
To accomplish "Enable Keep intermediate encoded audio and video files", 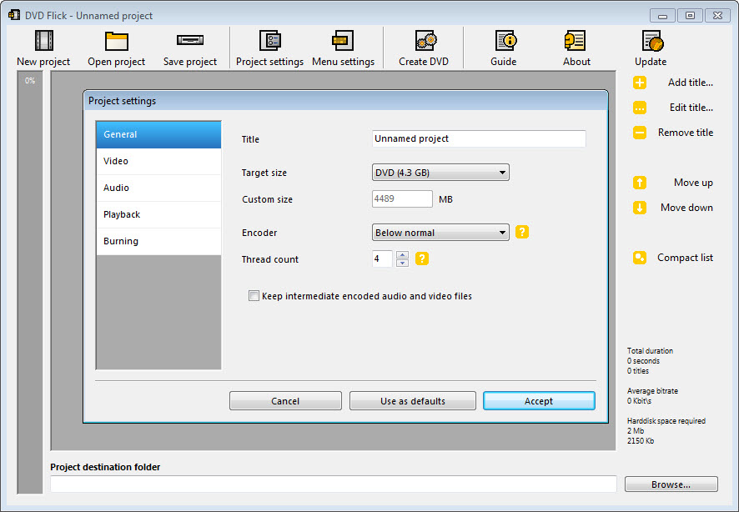I will click(x=254, y=296).
